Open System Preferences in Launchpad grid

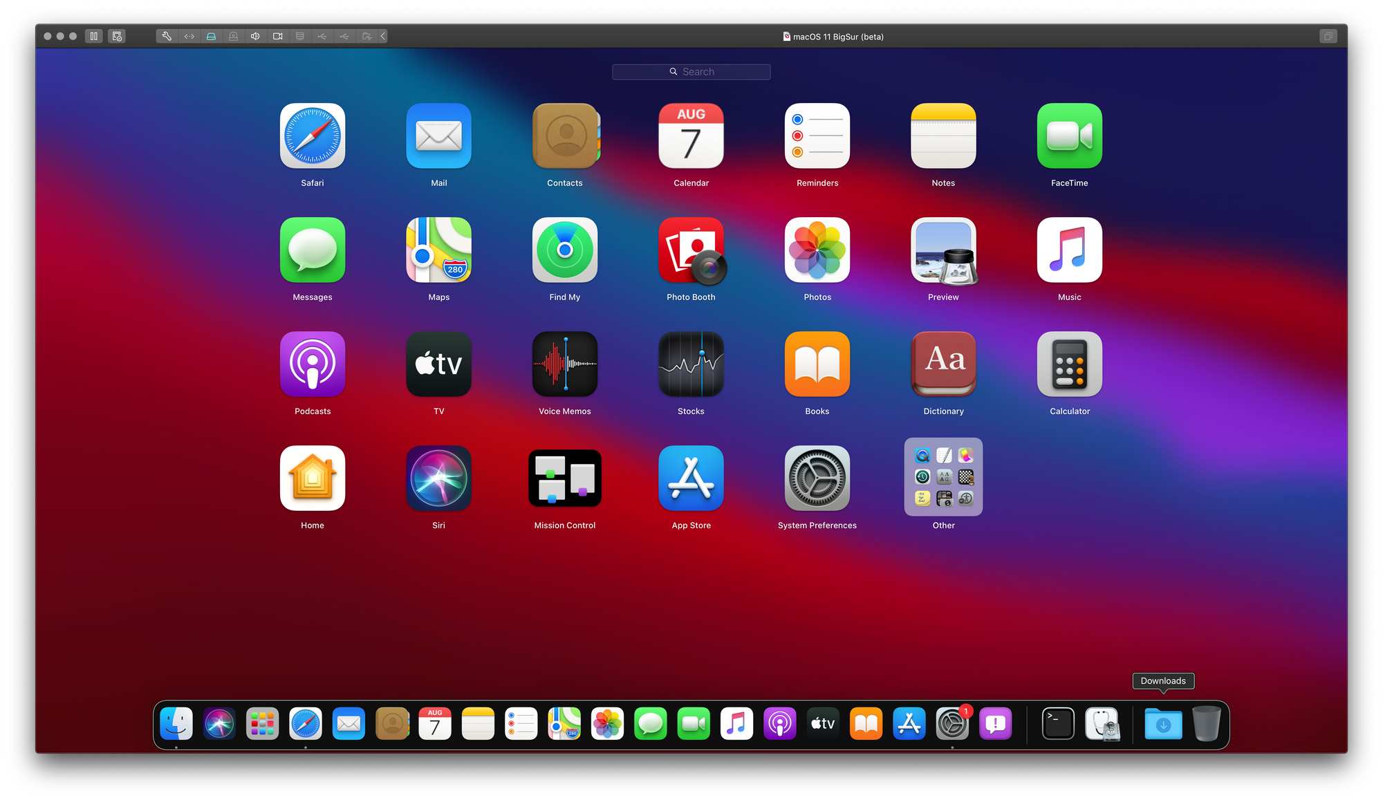click(817, 478)
